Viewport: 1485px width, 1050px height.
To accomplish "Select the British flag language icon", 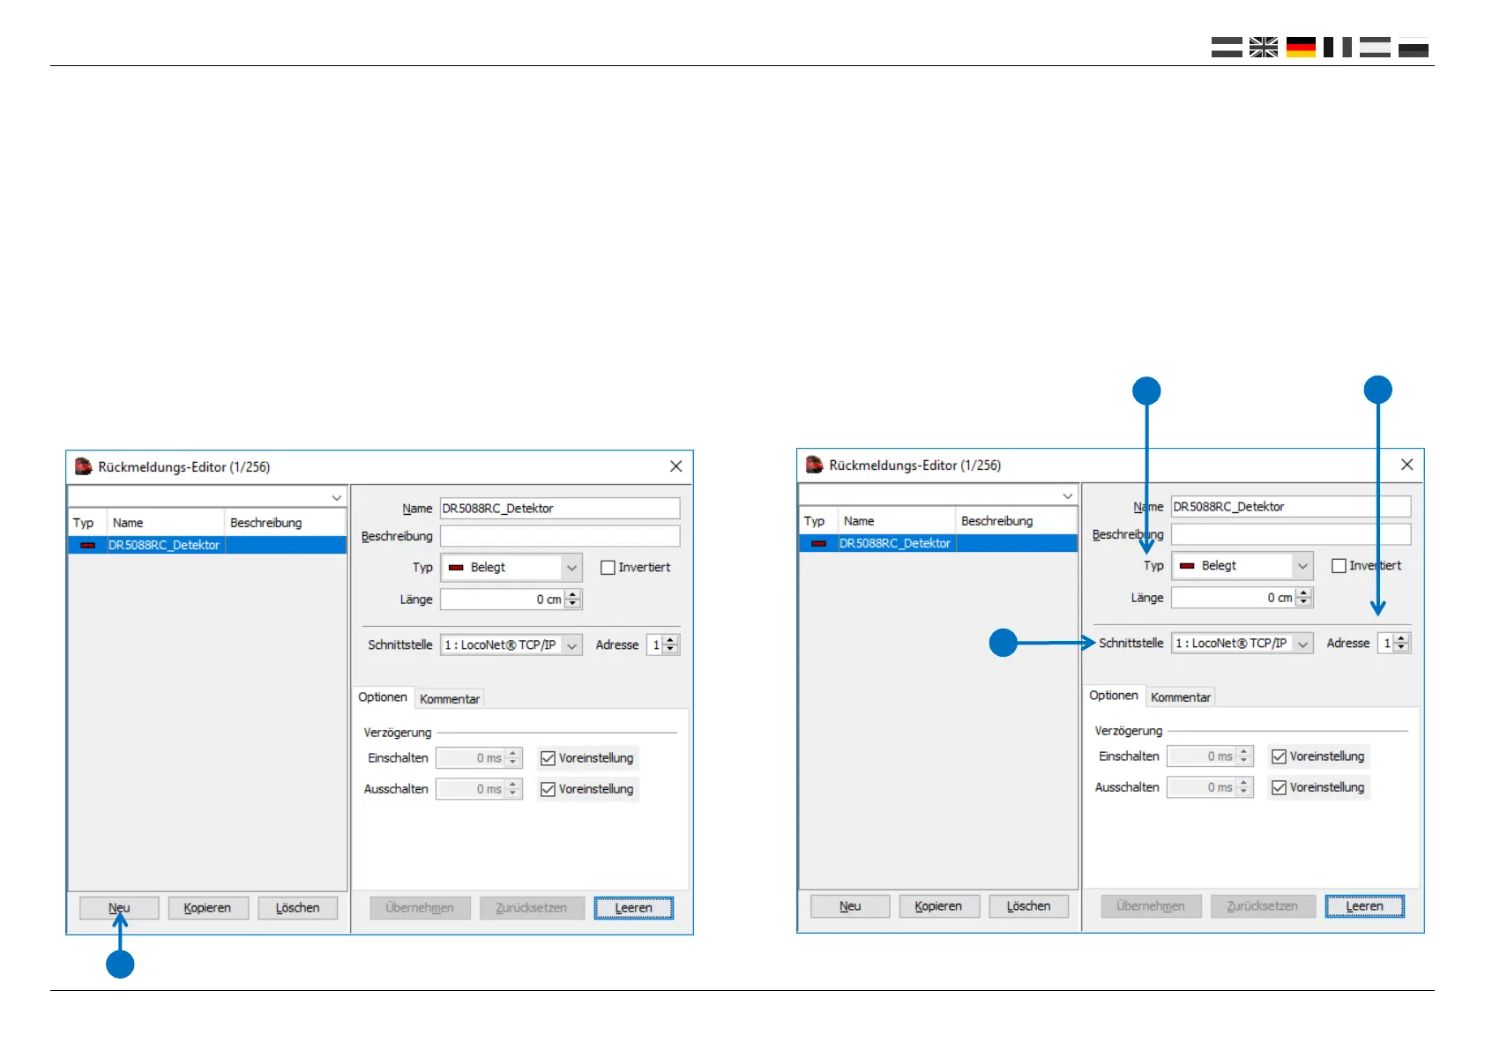I will pos(1263,48).
